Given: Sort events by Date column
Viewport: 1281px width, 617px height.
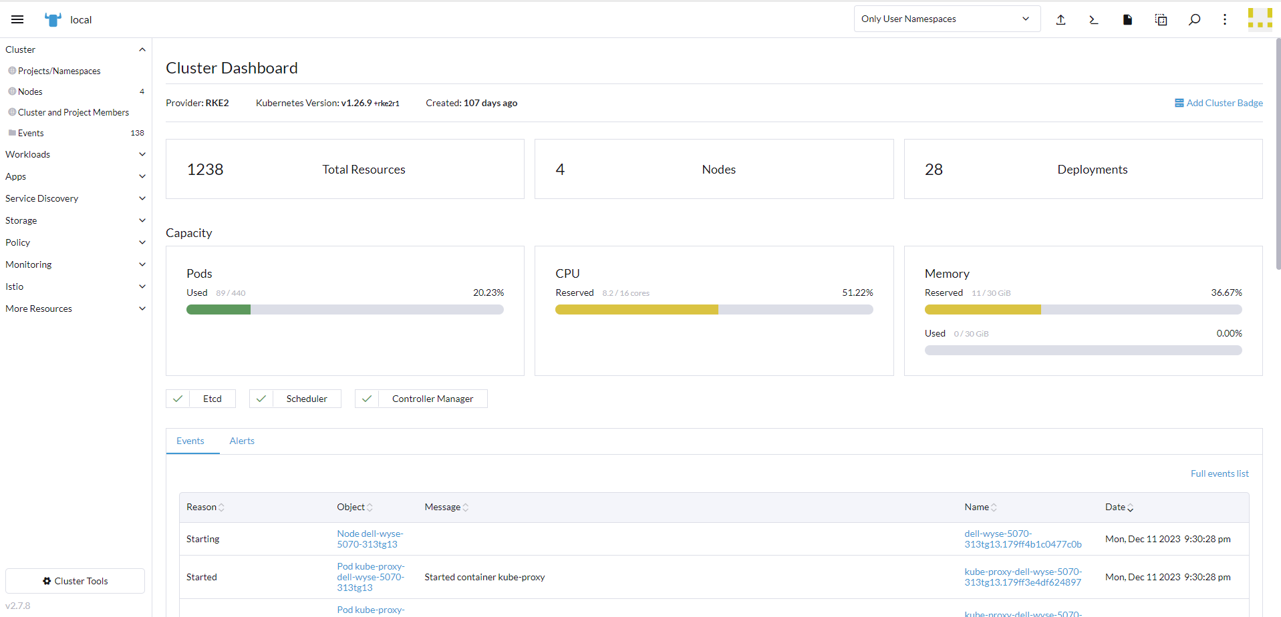Looking at the screenshot, I should tap(1119, 507).
